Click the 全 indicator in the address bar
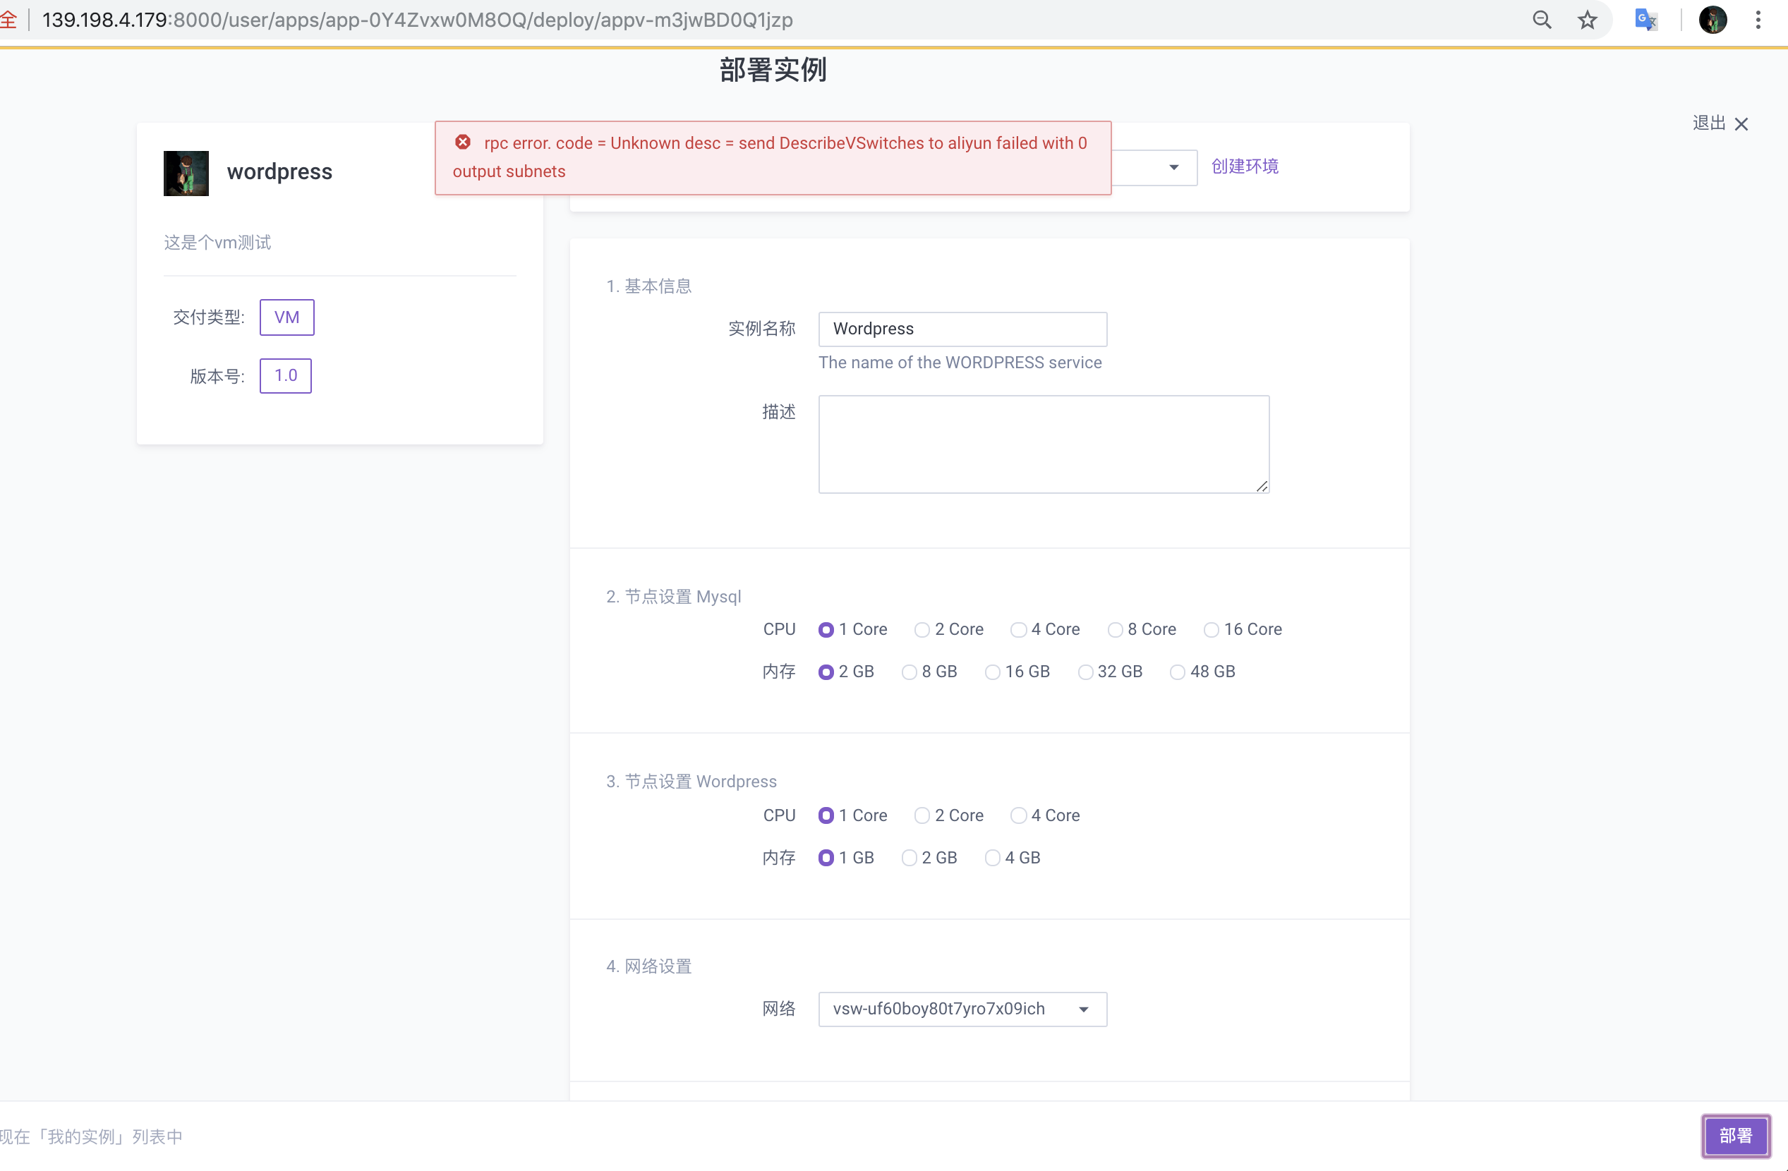The width and height of the screenshot is (1788, 1171). coord(10,20)
